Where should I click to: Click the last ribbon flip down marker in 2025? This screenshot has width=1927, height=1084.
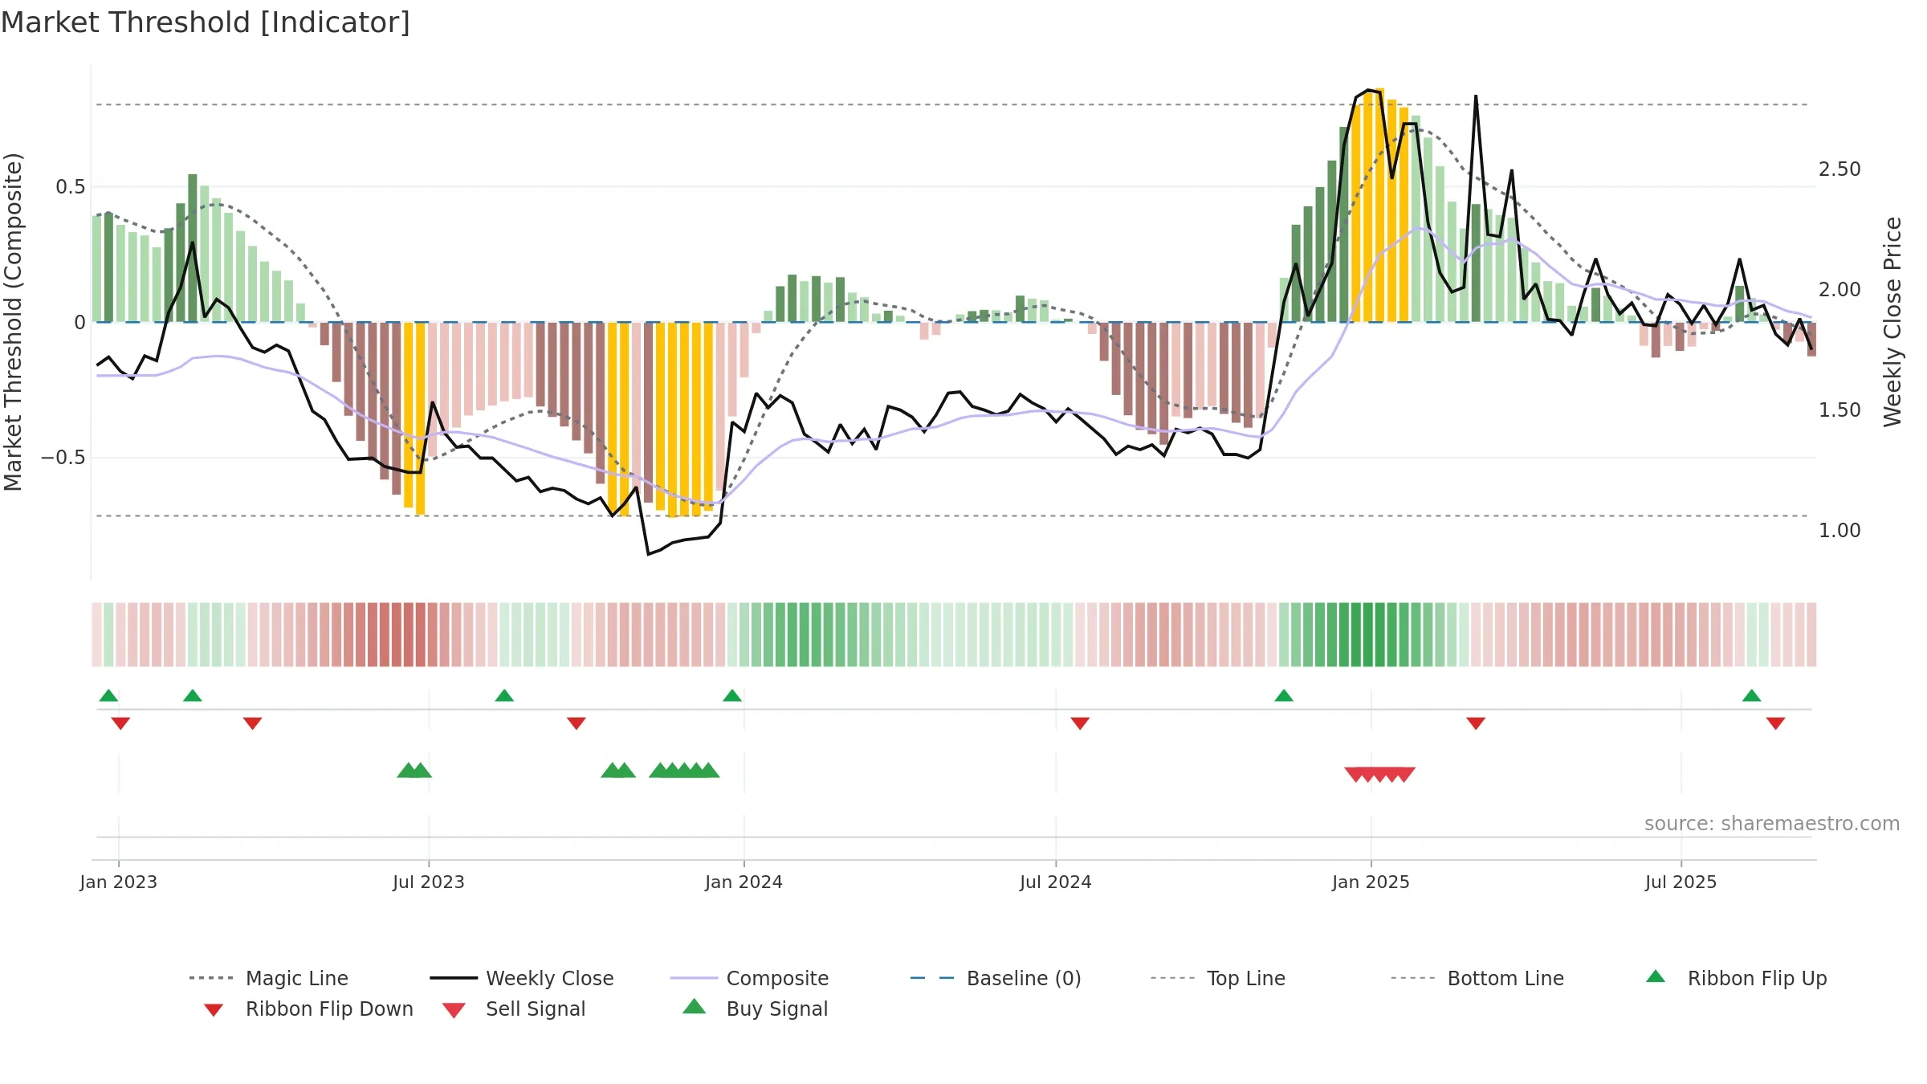[1775, 723]
